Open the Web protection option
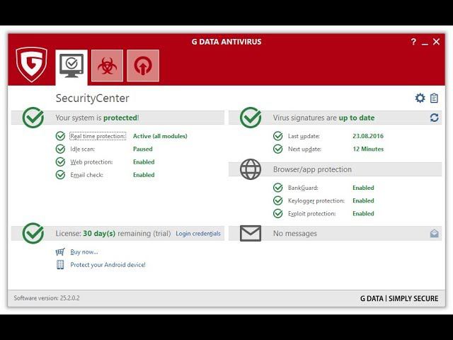Image resolution: width=453 pixels, height=340 pixels. tap(91, 162)
